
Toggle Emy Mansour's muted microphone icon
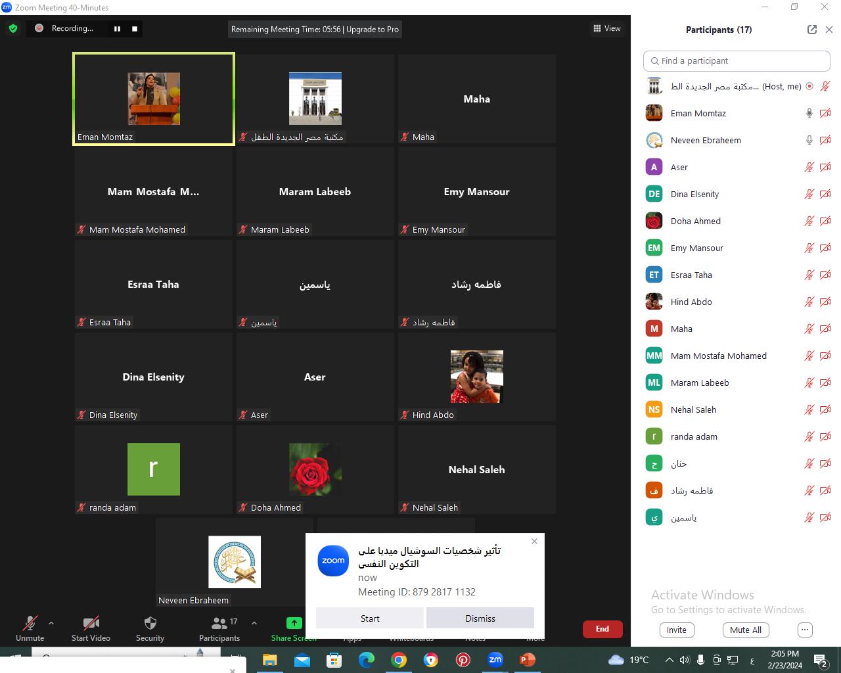coord(809,248)
